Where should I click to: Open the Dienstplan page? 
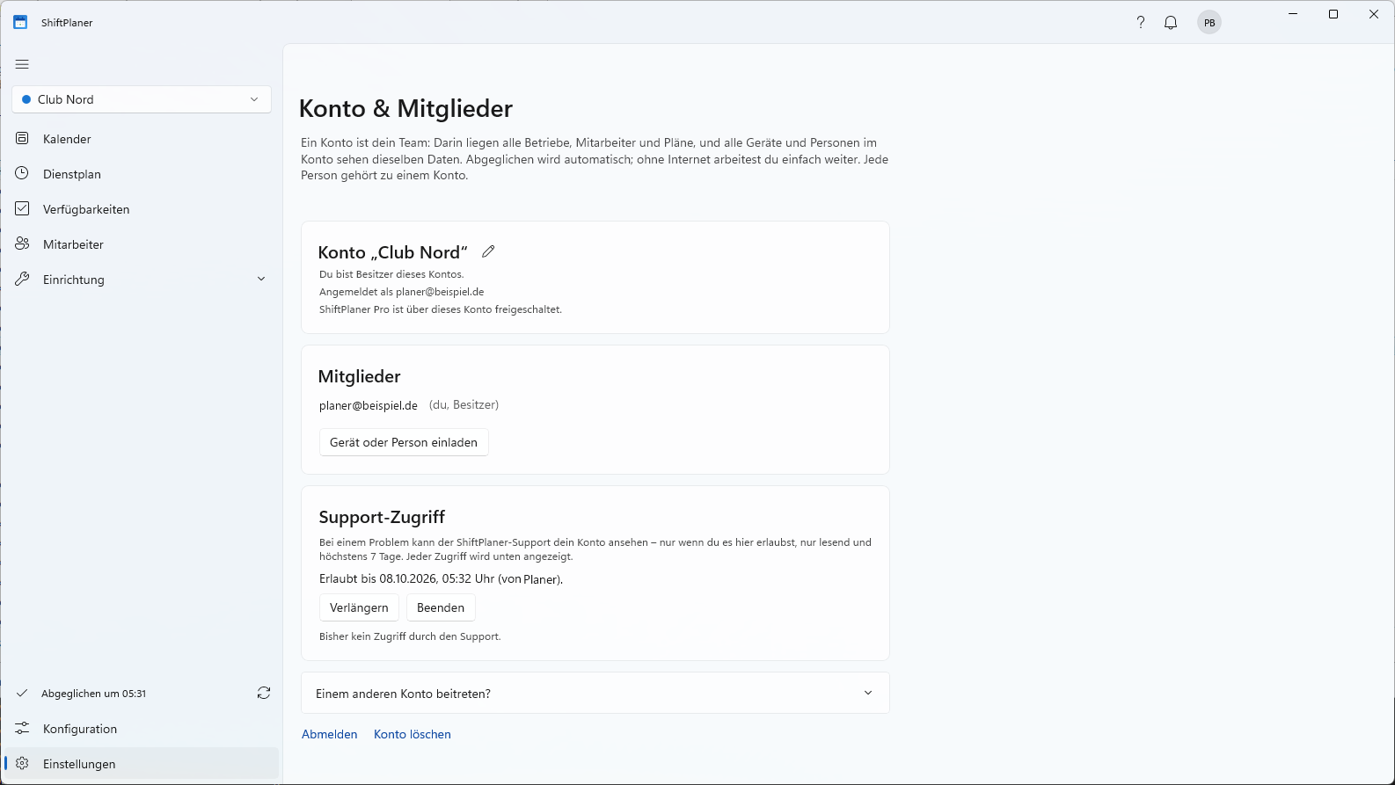(142, 174)
